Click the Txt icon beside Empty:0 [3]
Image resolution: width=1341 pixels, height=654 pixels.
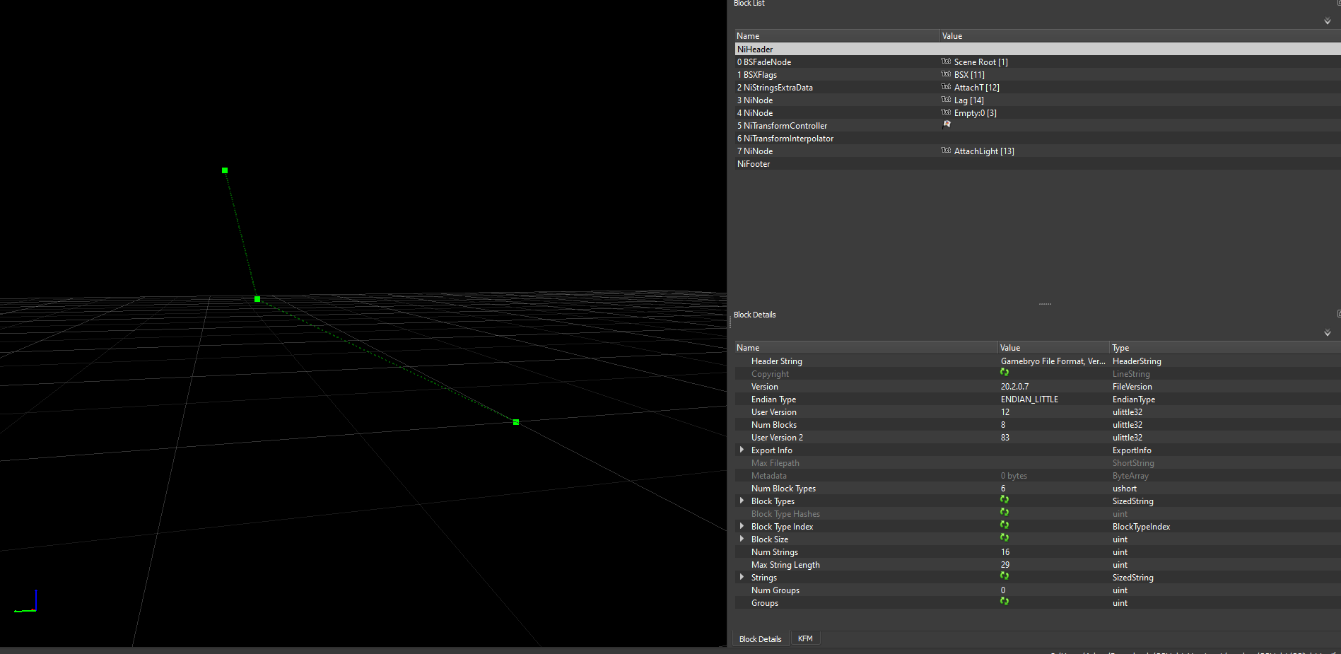point(947,112)
